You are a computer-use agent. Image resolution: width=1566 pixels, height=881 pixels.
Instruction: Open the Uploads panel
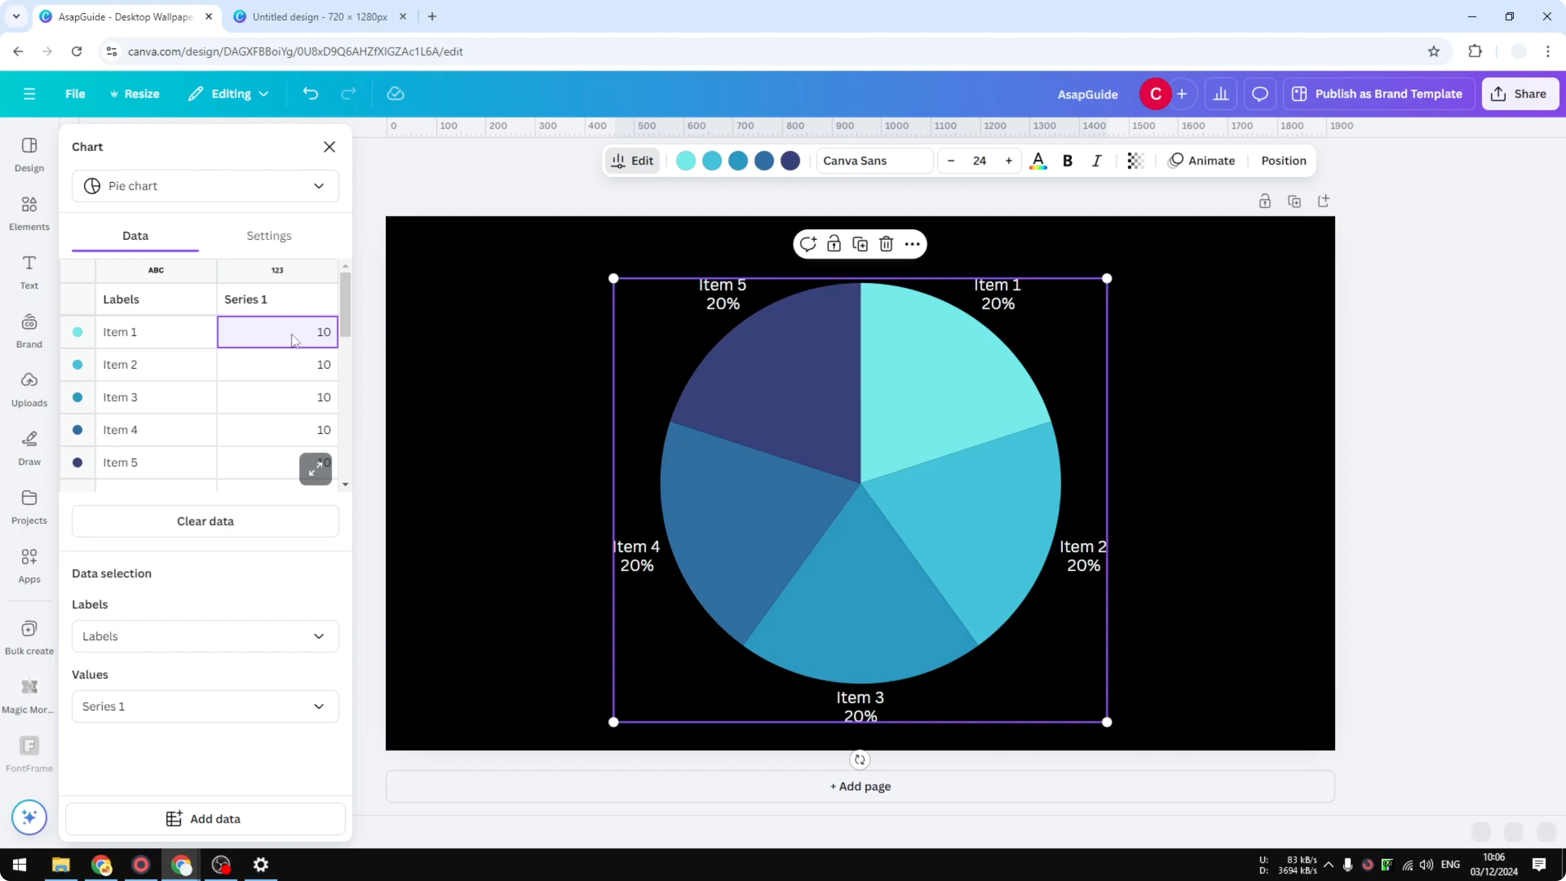29,389
